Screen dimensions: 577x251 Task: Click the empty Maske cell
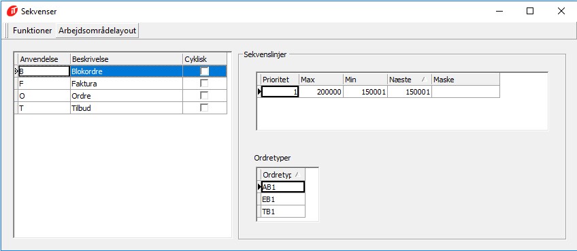coord(465,92)
